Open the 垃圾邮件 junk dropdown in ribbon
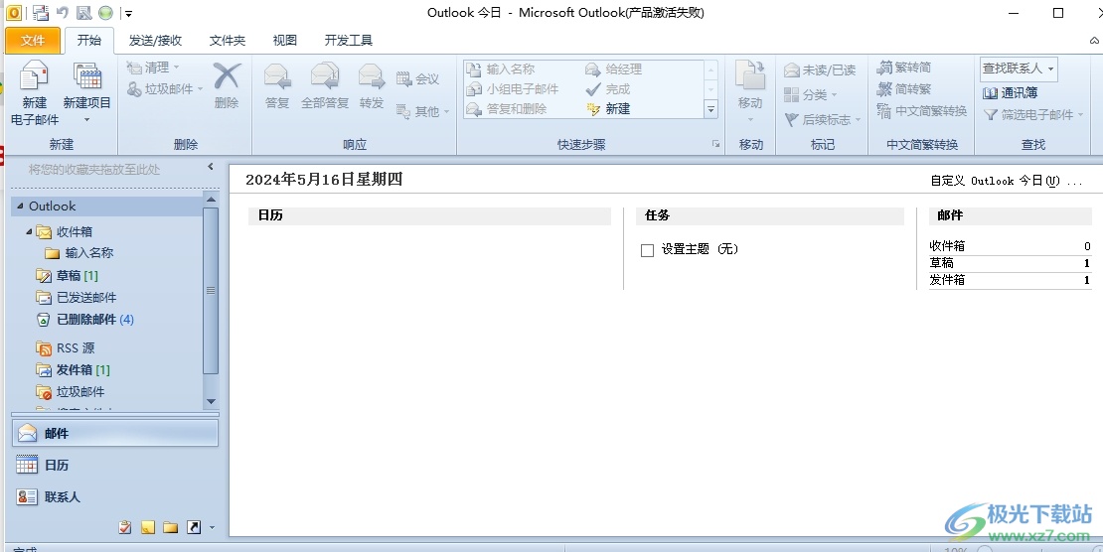The height and width of the screenshot is (552, 1103). [x=165, y=88]
